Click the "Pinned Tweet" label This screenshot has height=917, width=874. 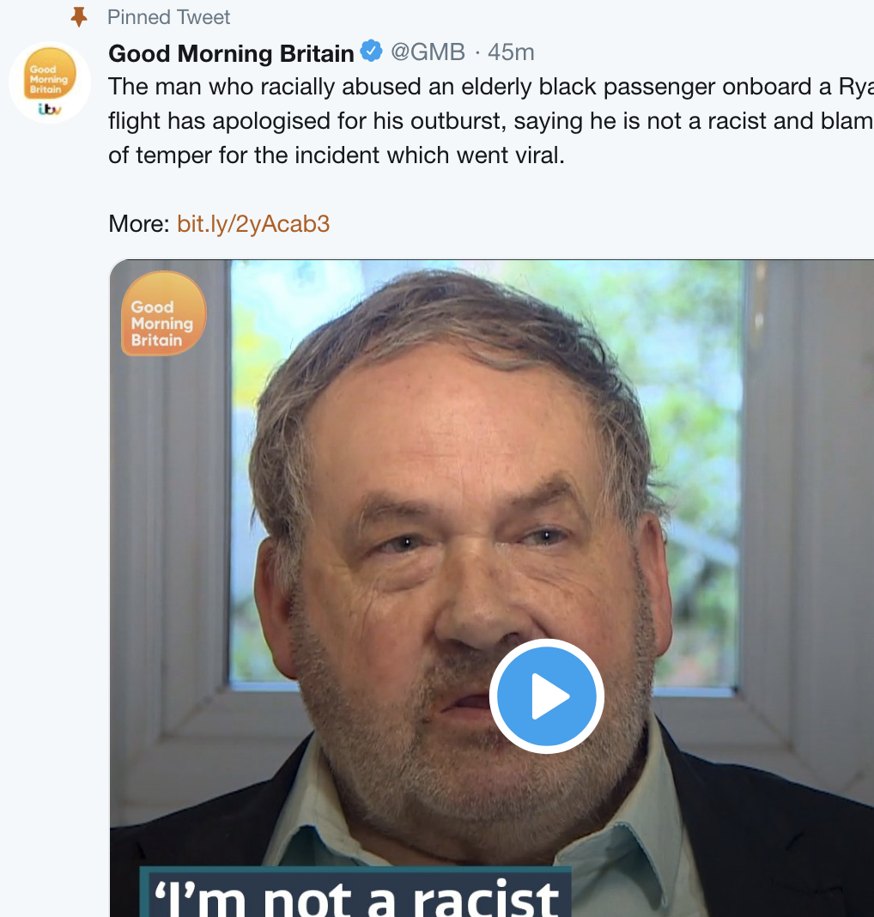tap(169, 16)
